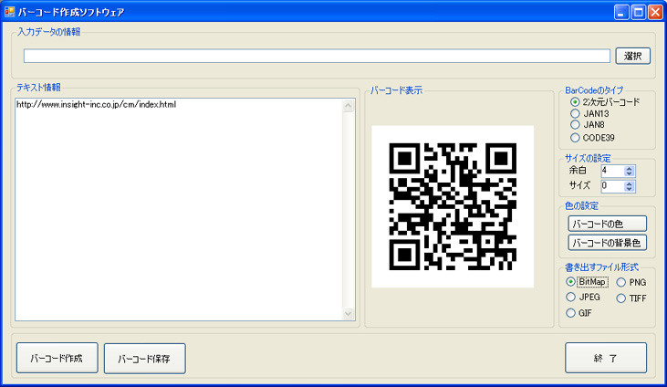Click the app icon in the title bar
Image resolution: width=667 pixels, height=387 pixels.
(9, 12)
